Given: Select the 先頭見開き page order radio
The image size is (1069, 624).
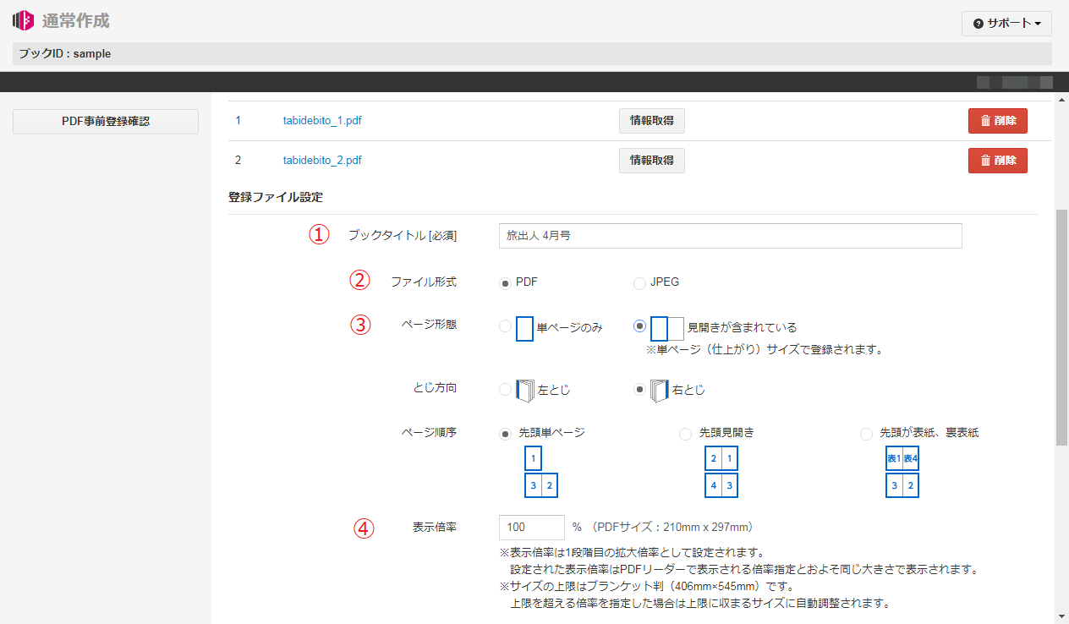Looking at the screenshot, I should click(685, 434).
